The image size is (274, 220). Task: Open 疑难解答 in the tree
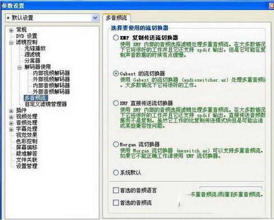[x=26, y=154]
